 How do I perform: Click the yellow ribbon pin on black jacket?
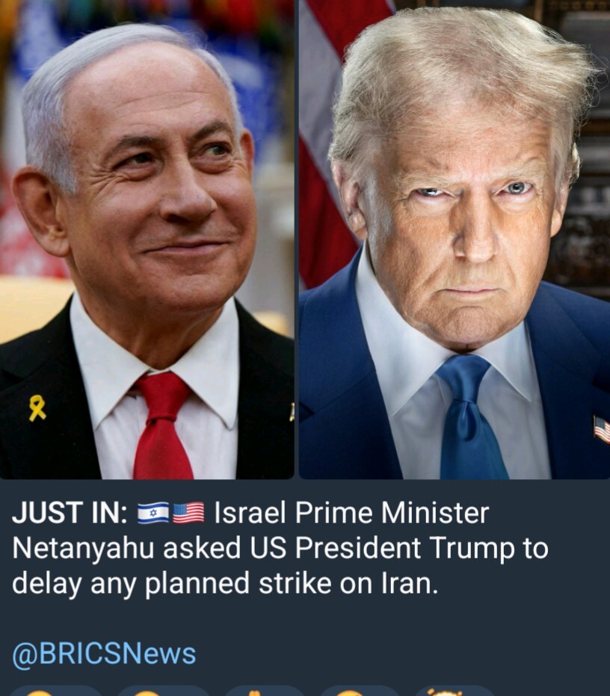pyautogui.click(x=37, y=408)
